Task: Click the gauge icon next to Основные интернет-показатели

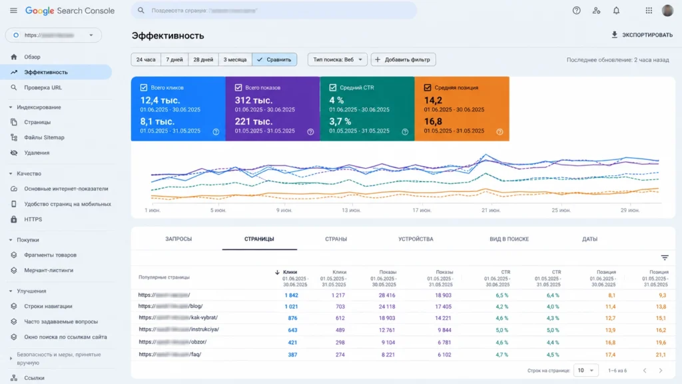Action: point(14,189)
